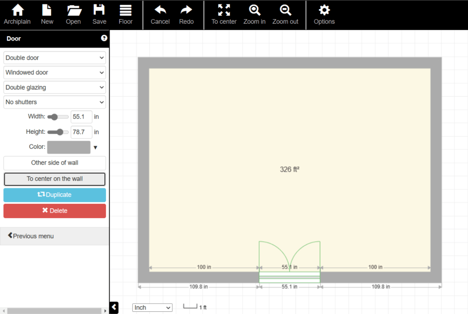
Task: Create a new plan with New icon
Action: 47,10
